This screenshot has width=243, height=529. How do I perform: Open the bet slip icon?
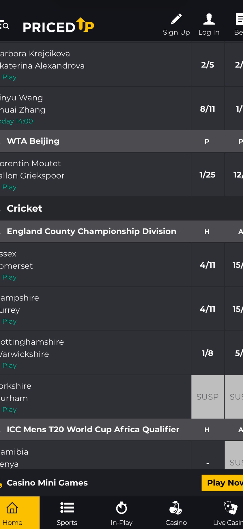pyautogui.click(x=239, y=19)
